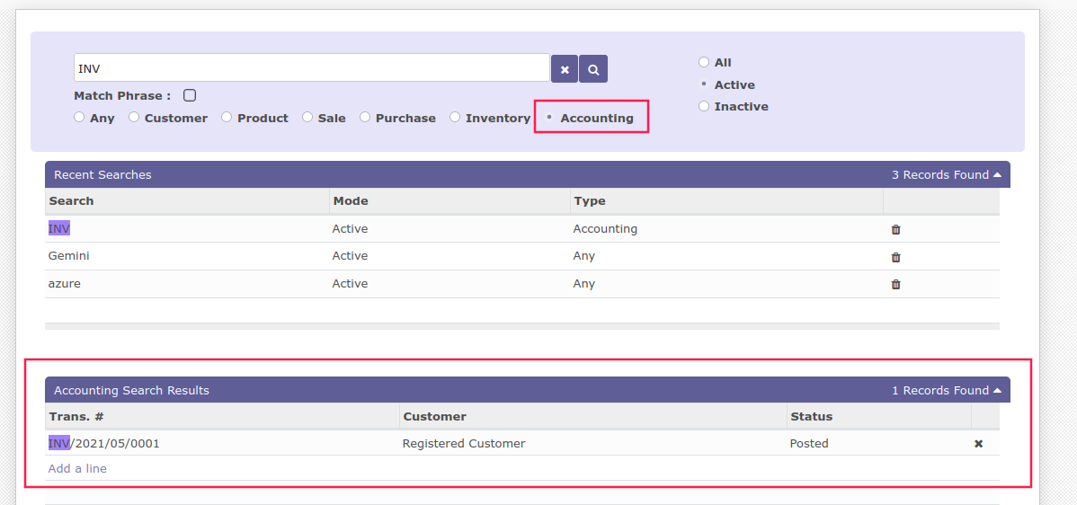1077x505 pixels.
Task: Click into the search text field
Action: (x=311, y=68)
